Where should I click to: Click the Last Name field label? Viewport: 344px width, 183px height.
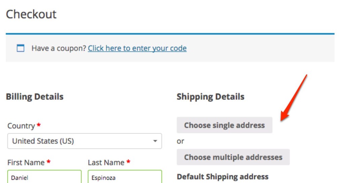point(106,163)
